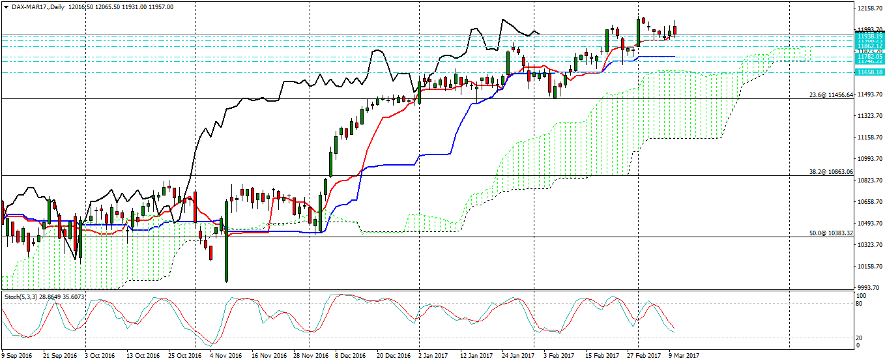The image size is (885, 363).
Task: Click the 12 Jan 2017 date label
Action: (476, 356)
